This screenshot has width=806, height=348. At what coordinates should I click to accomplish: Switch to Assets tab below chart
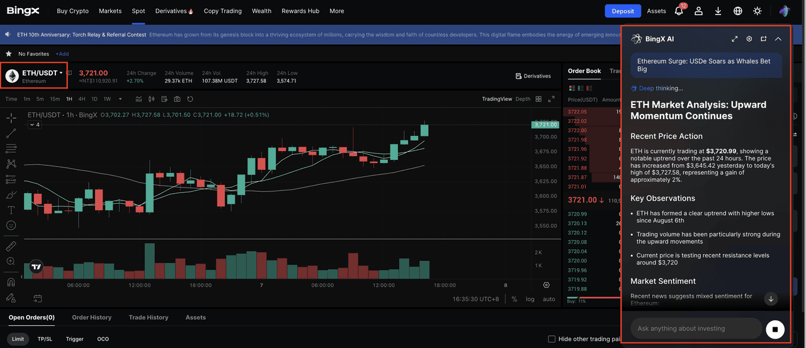(x=196, y=317)
